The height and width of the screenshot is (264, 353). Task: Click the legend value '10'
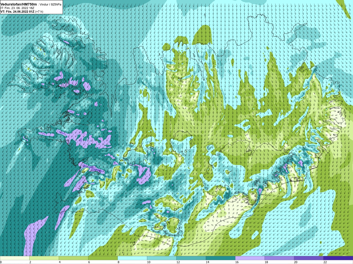(149, 262)
